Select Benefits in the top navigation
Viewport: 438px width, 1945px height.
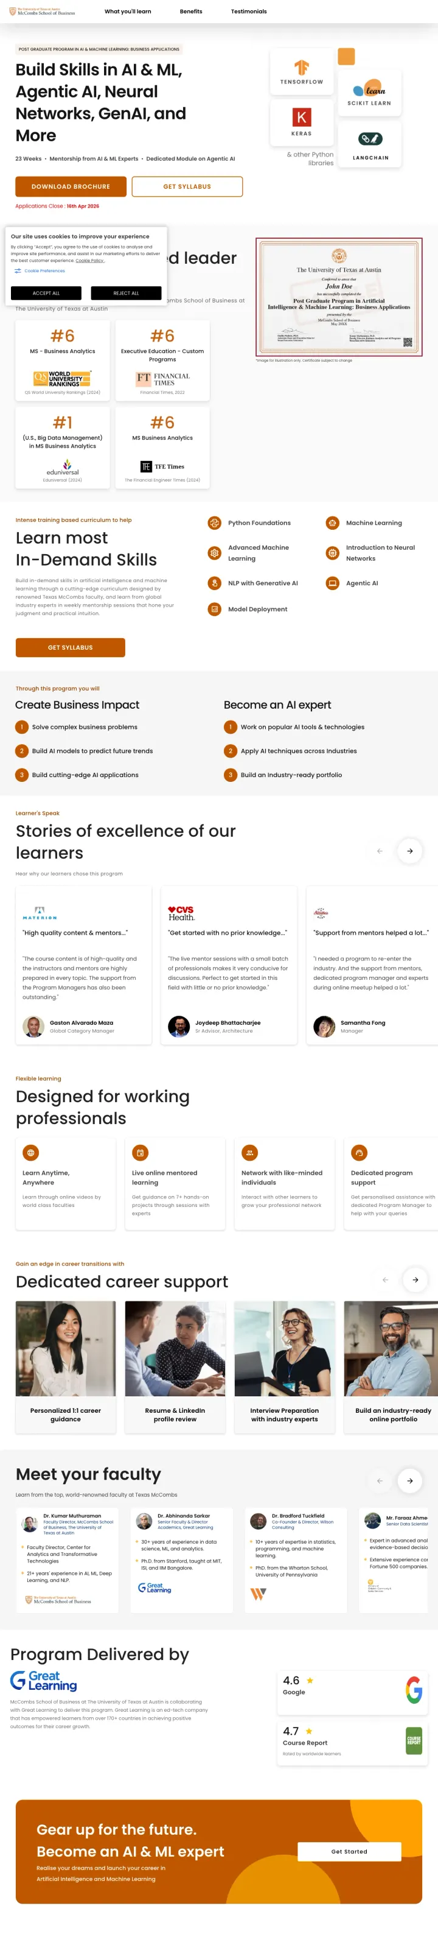point(191,12)
